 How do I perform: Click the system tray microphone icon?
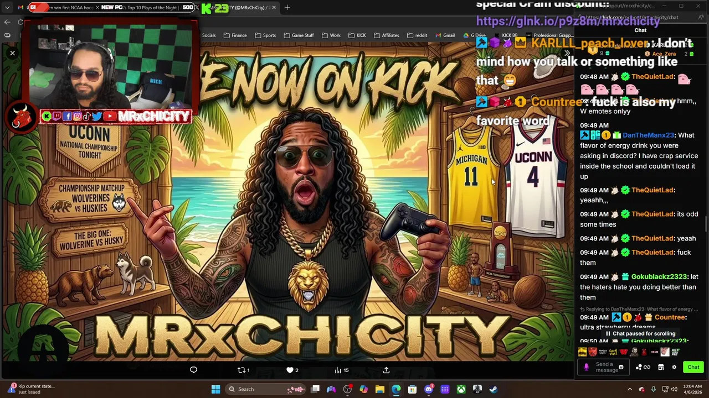click(x=654, y=389)
